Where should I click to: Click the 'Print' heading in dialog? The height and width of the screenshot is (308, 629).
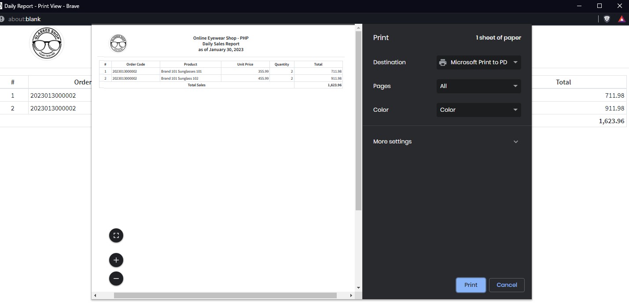[381, 38]
